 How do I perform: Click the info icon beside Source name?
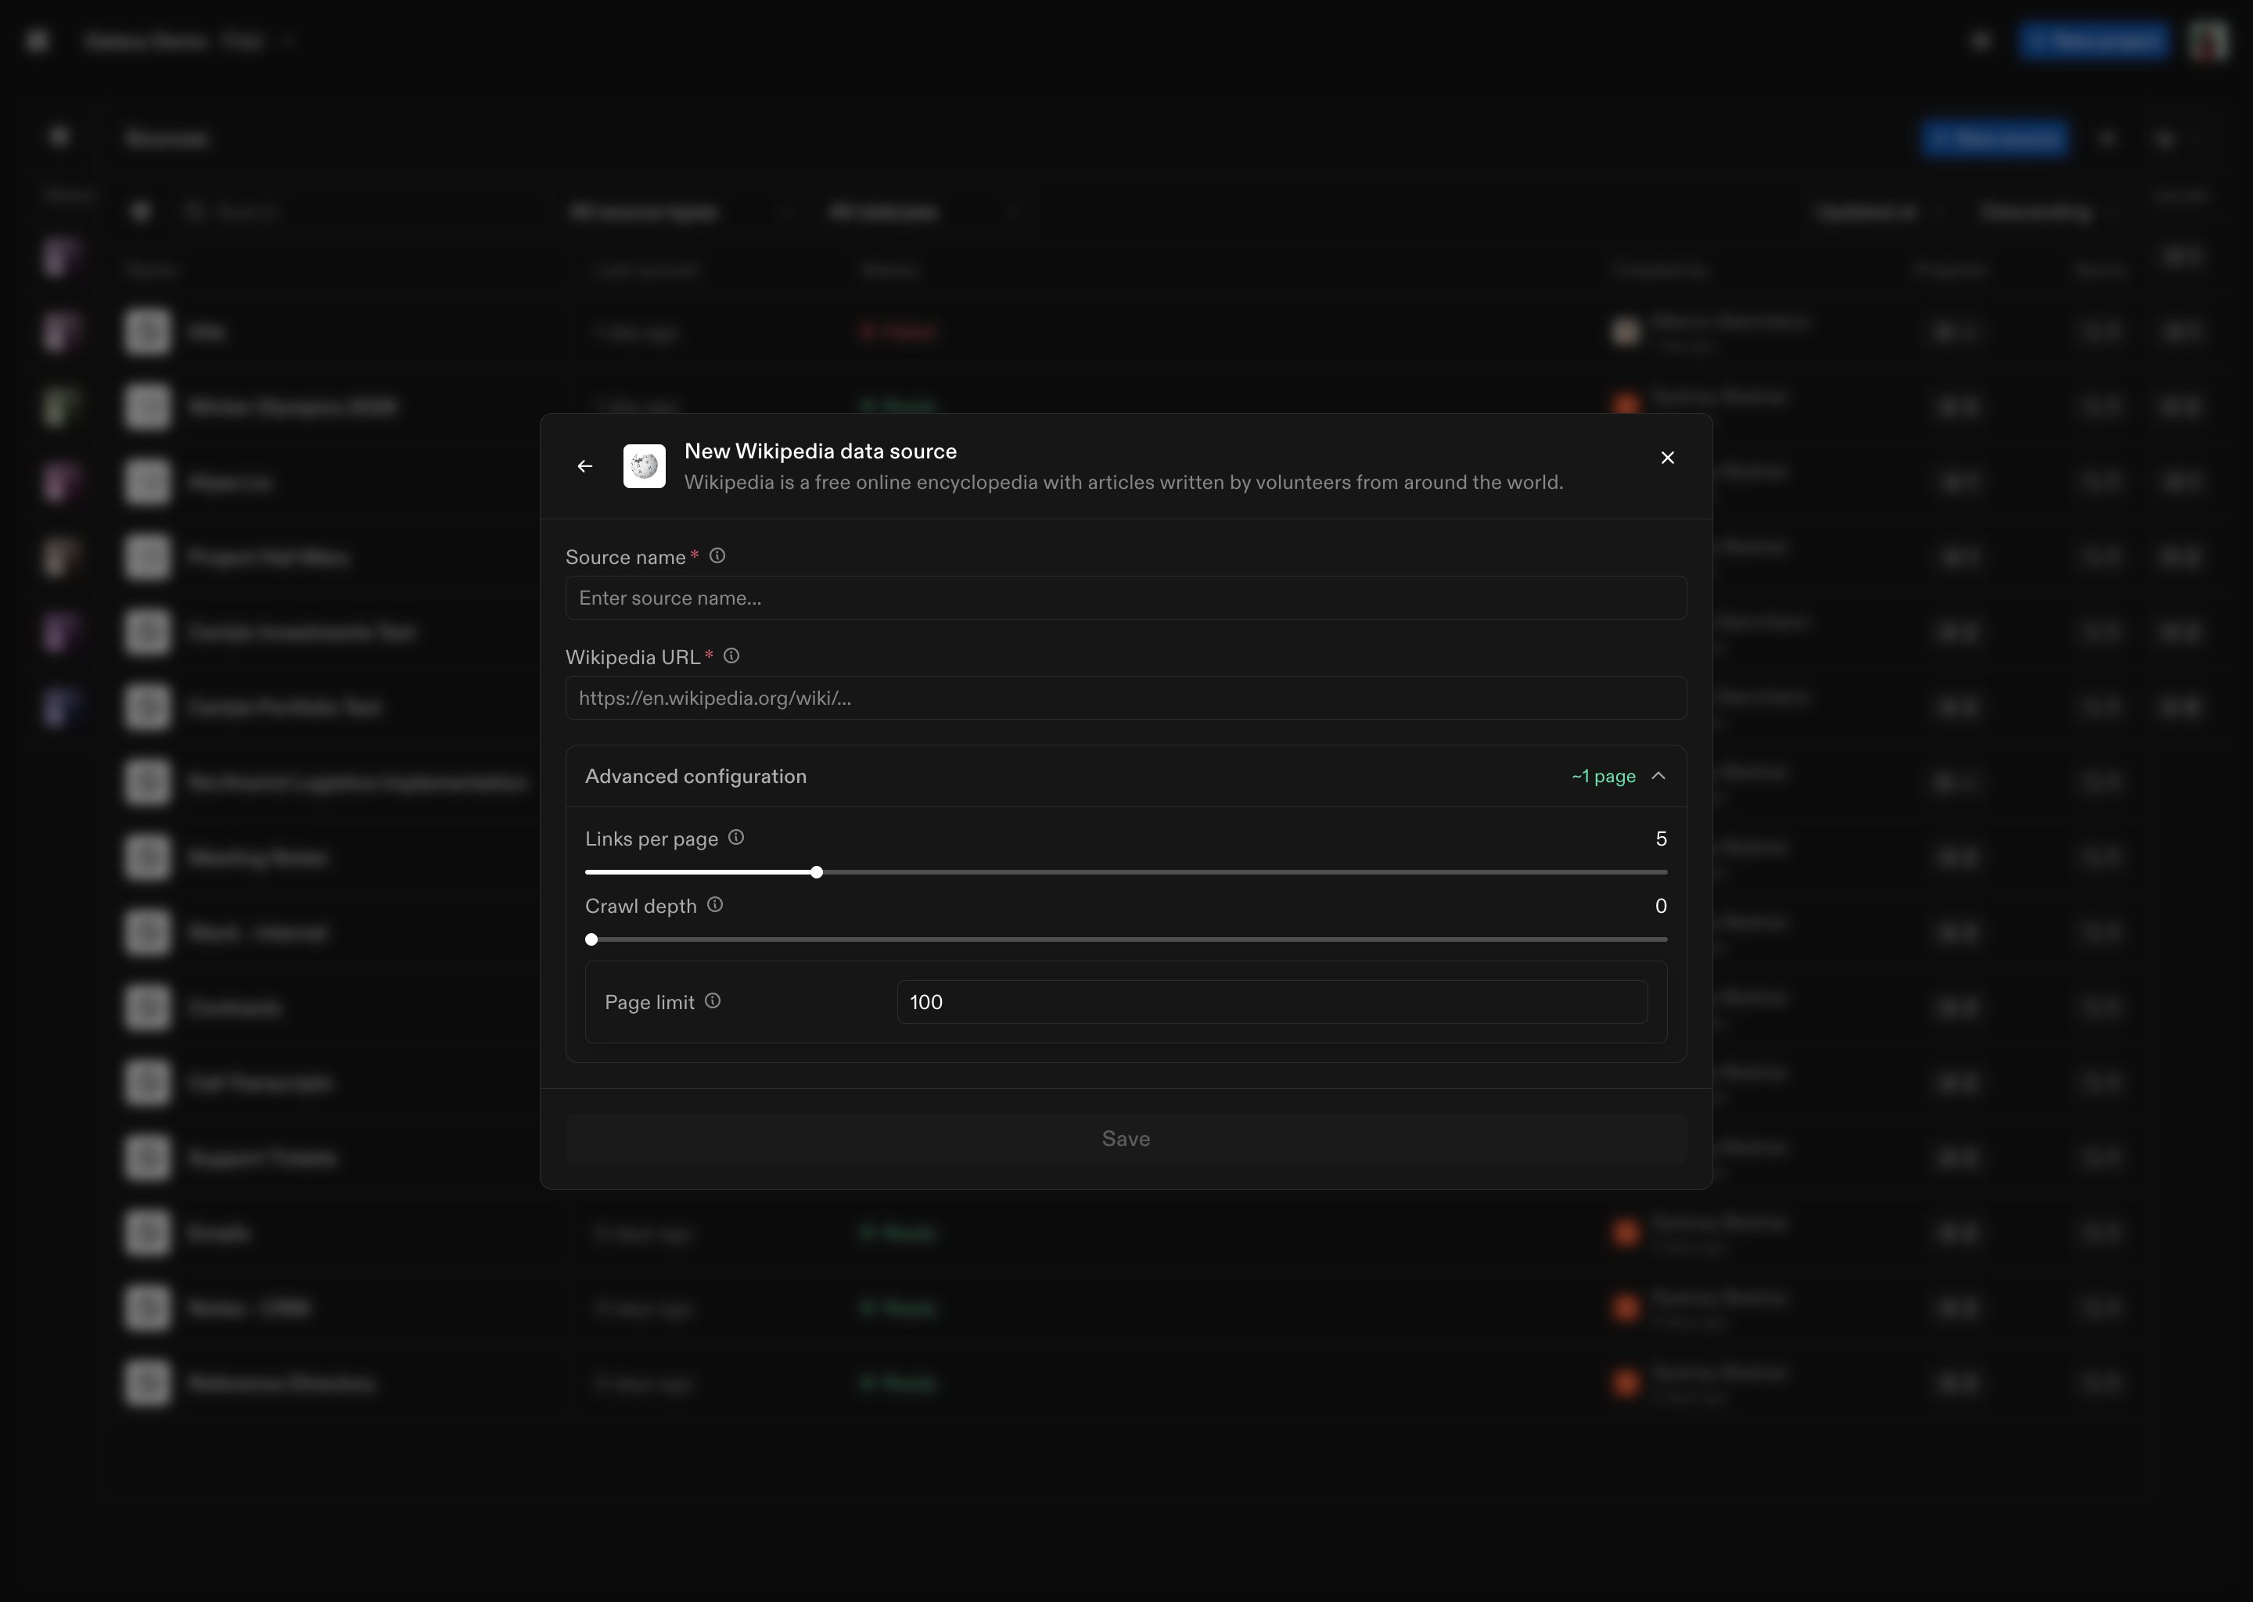point(717,556)
